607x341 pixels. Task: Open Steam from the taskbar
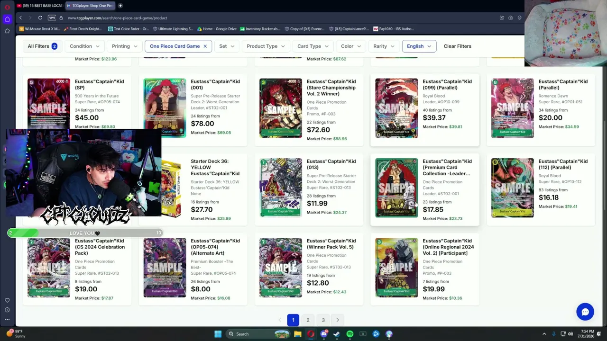click(x=337, y=334)
